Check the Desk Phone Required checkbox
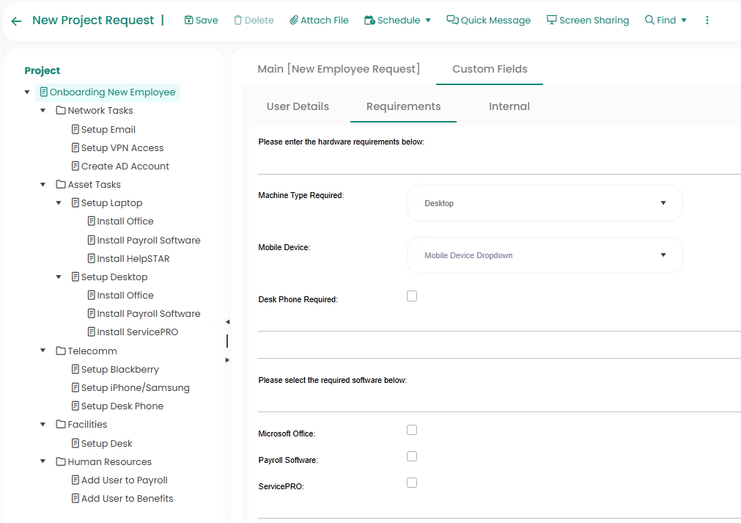The image size is (741, 523). 412,296
